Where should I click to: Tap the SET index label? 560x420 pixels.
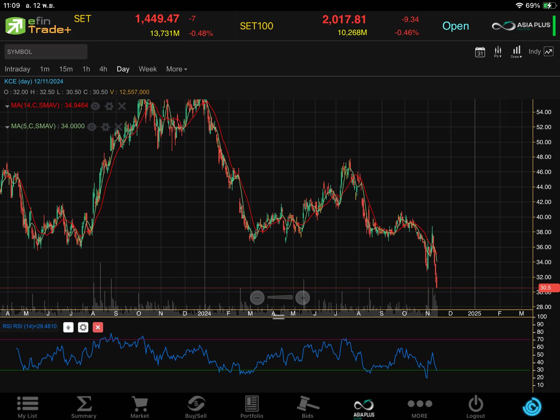[83, 19]
